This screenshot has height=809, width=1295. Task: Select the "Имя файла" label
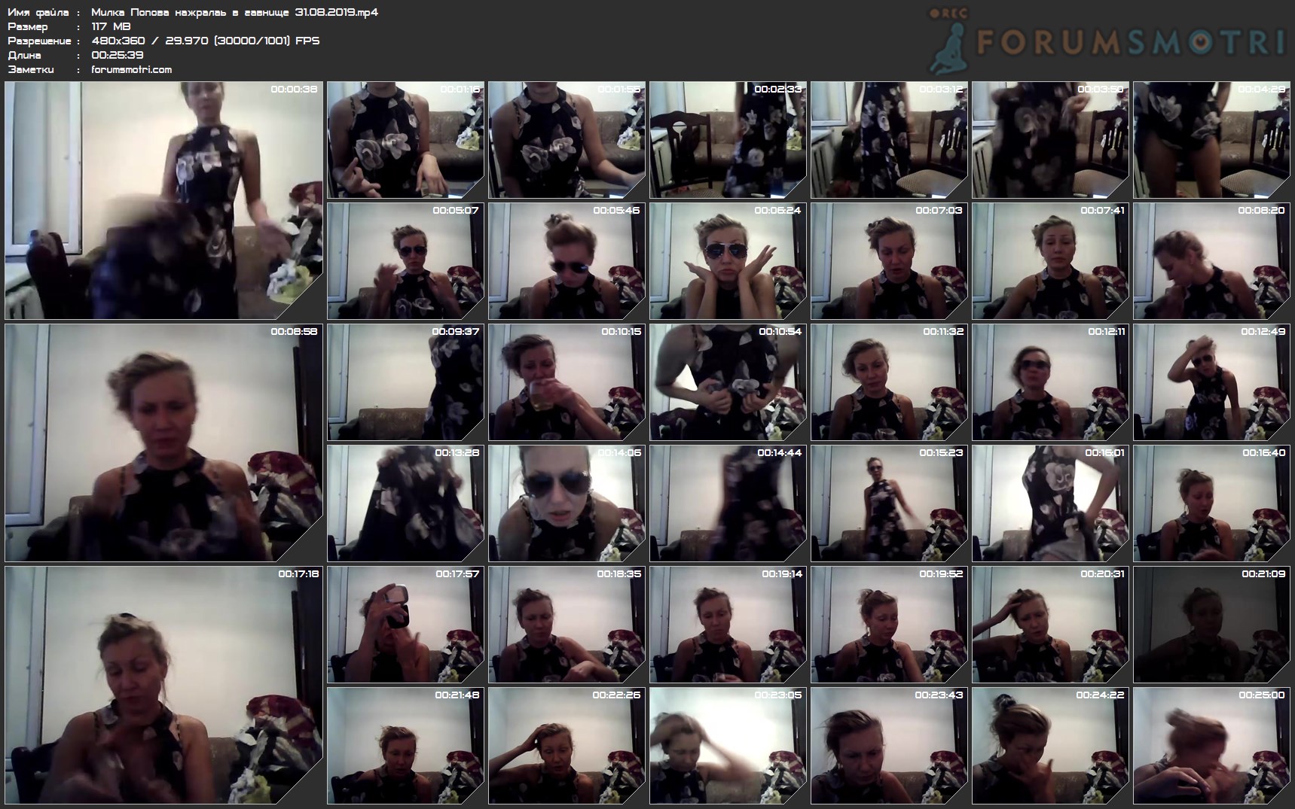pyautogui.click(x=38, y=12)
